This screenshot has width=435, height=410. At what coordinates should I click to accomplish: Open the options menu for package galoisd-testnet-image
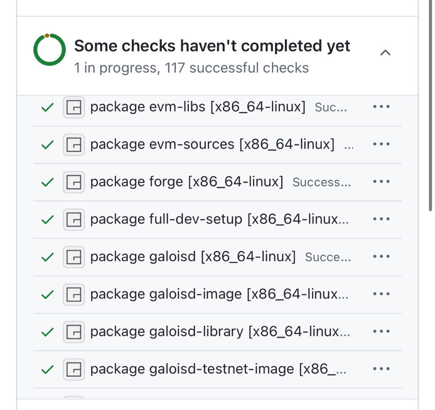click(381, 369)
